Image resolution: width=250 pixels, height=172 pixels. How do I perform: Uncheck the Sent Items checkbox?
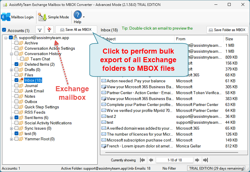(x=17, y=118)
